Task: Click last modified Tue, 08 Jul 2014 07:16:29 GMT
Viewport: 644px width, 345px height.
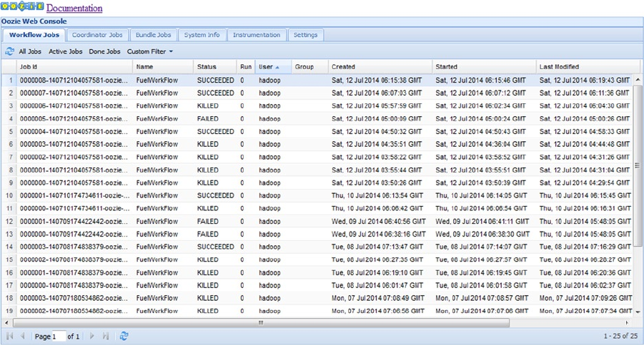Action: click(x=585, y=247)
